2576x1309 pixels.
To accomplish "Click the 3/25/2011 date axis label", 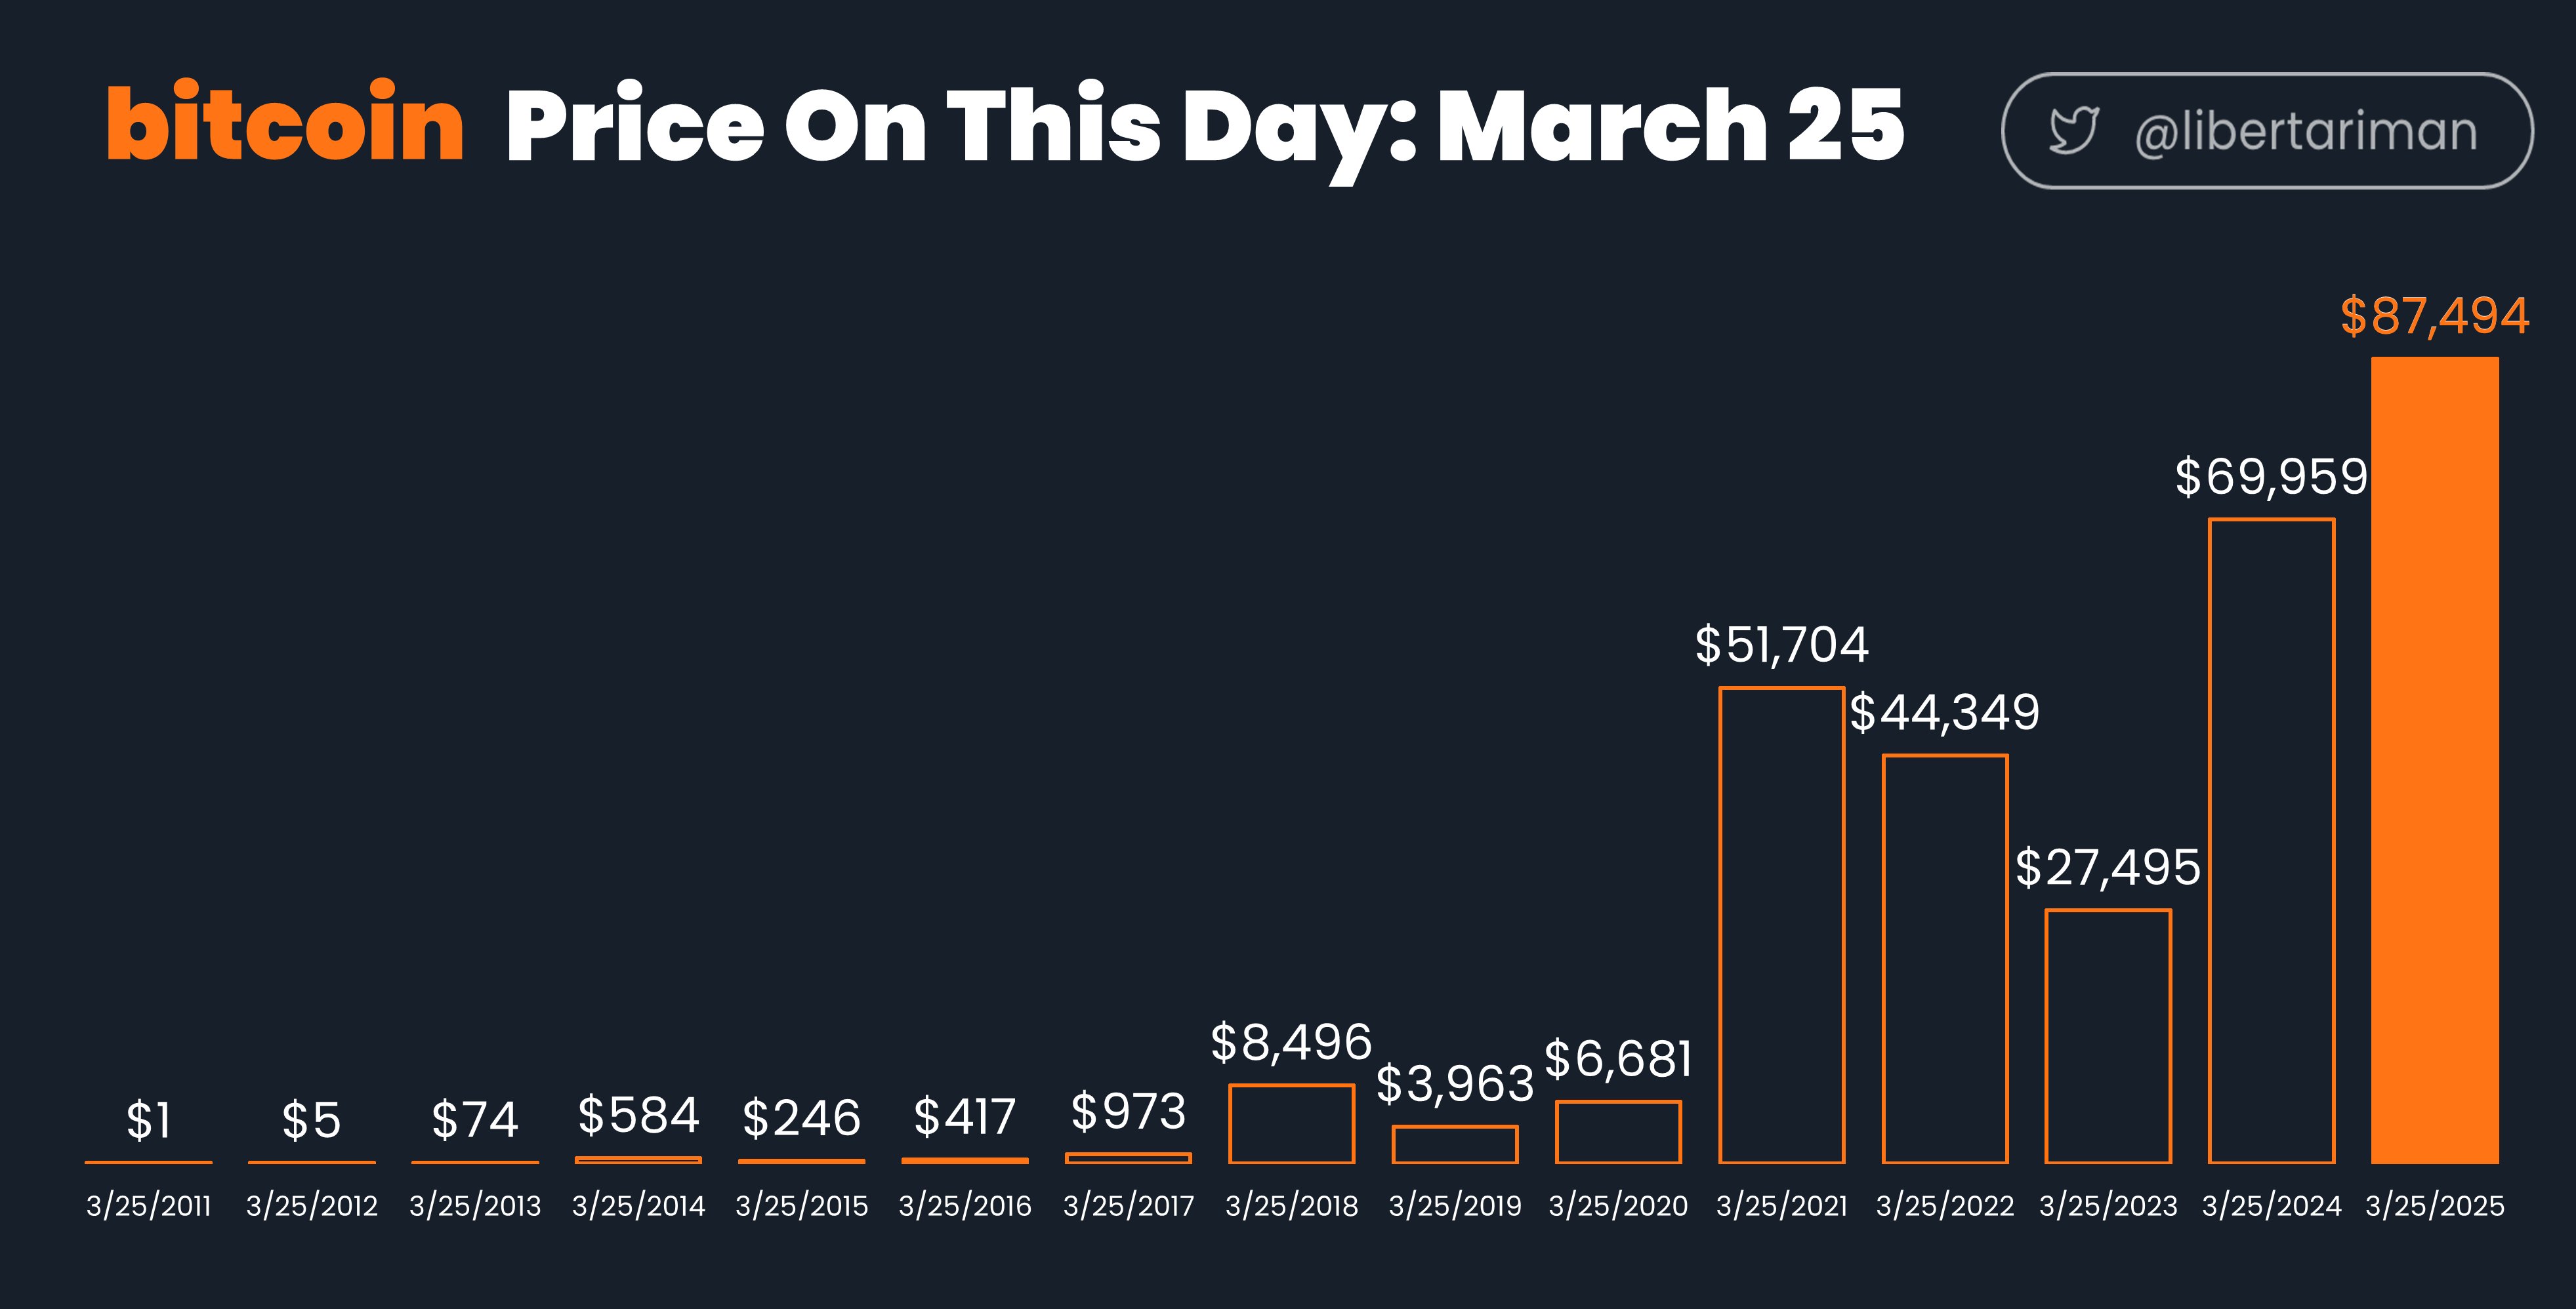I will pos(149,1206).
